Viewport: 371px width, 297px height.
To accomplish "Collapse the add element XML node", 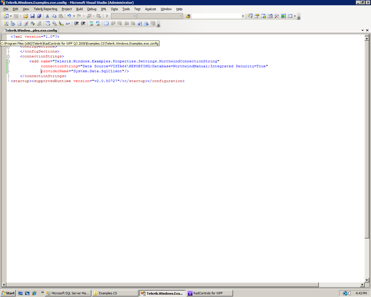I will coord(8,61).
